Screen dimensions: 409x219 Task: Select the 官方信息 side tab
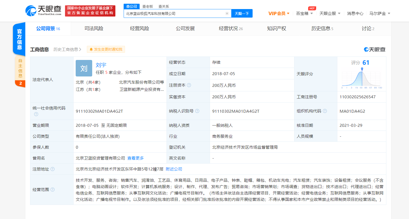pos(19,39)
